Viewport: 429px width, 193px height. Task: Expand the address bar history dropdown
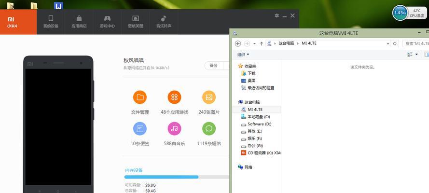[x=387, y=43]
